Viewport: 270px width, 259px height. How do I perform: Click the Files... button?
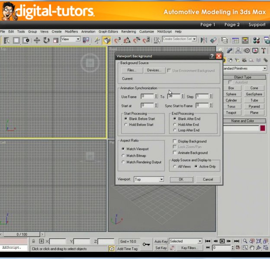click(132, 70)
